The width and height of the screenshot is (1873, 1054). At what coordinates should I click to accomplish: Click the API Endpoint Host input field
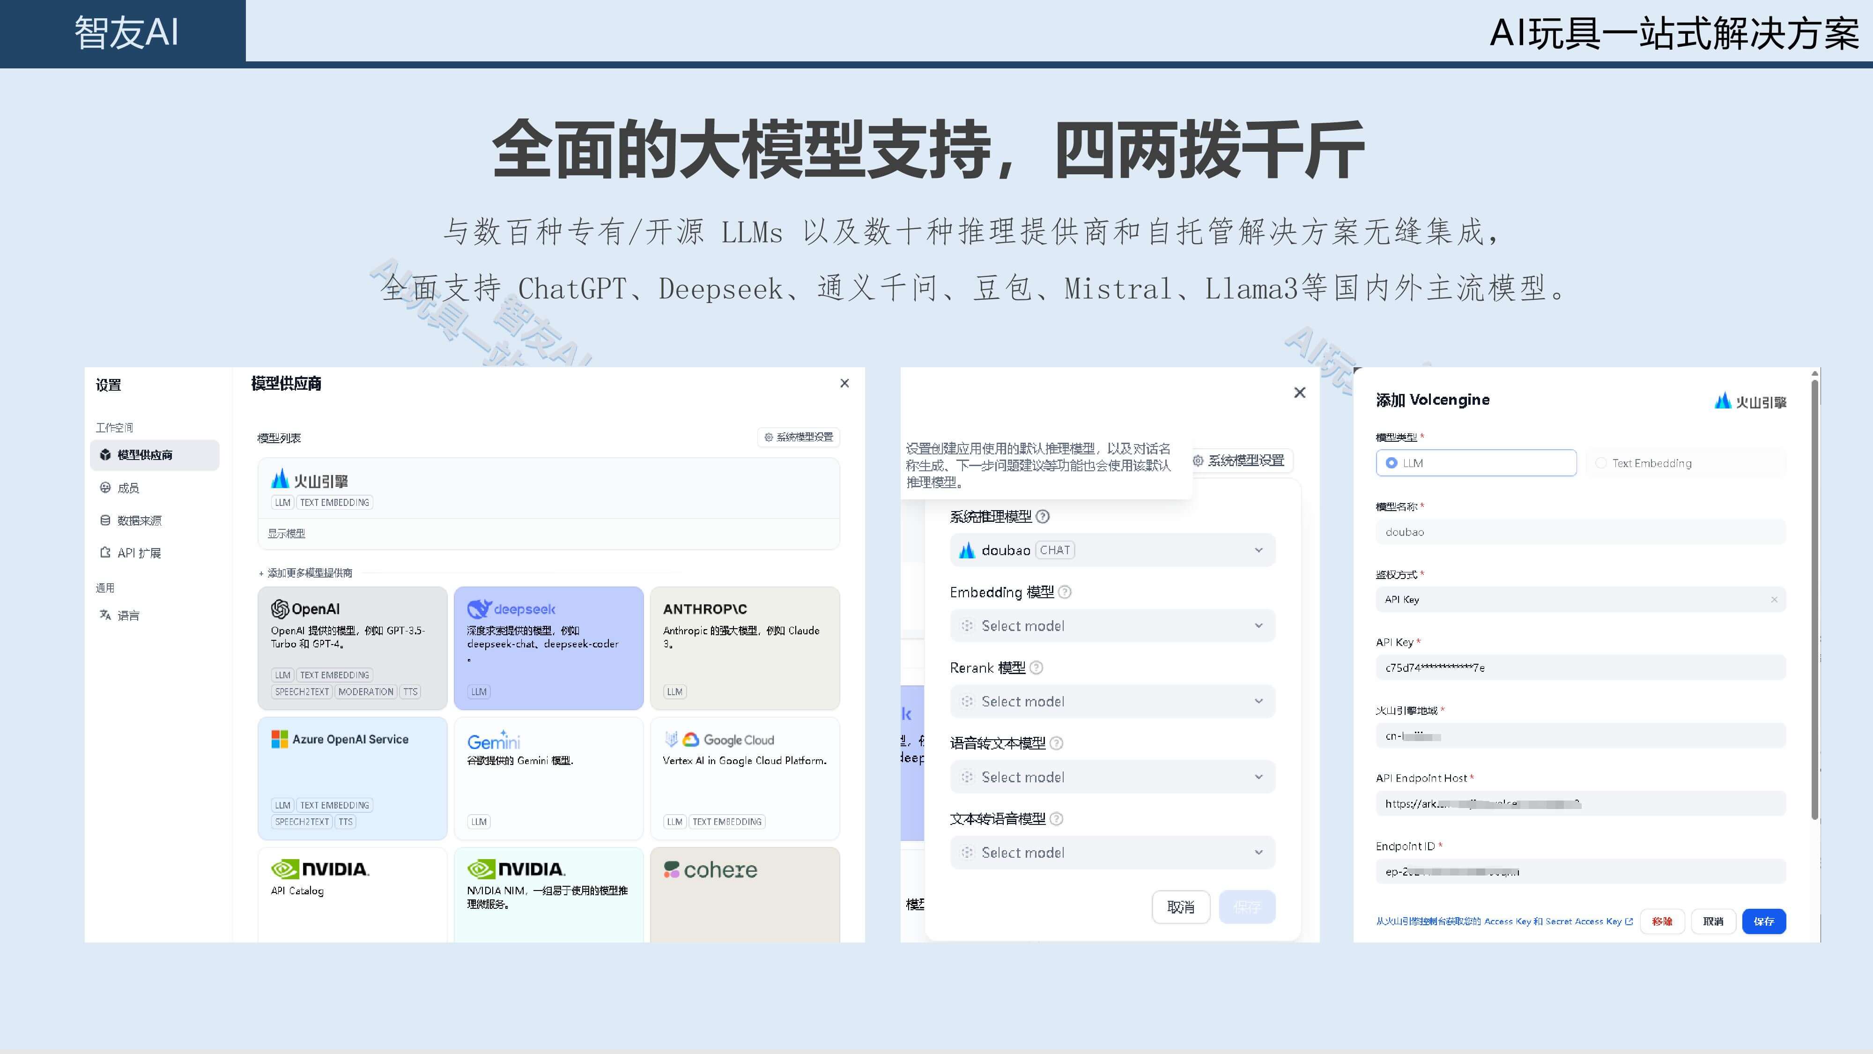point(1581,803)
